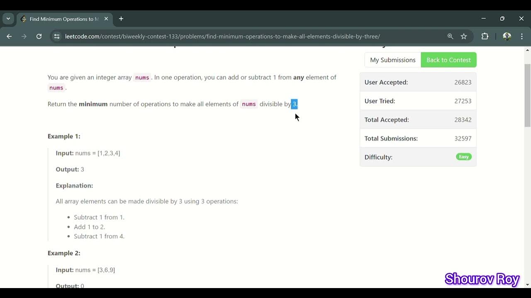Click the Easy difficulty badge

click(464, 157)
